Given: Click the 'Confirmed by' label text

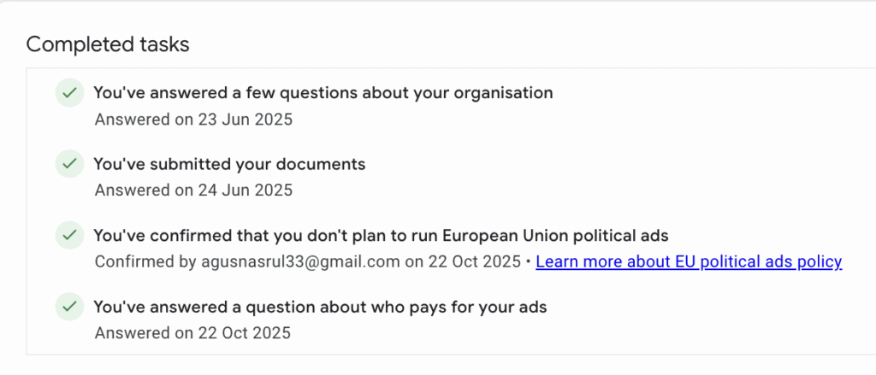Looking at the screenshot, I should coord(134,261).
